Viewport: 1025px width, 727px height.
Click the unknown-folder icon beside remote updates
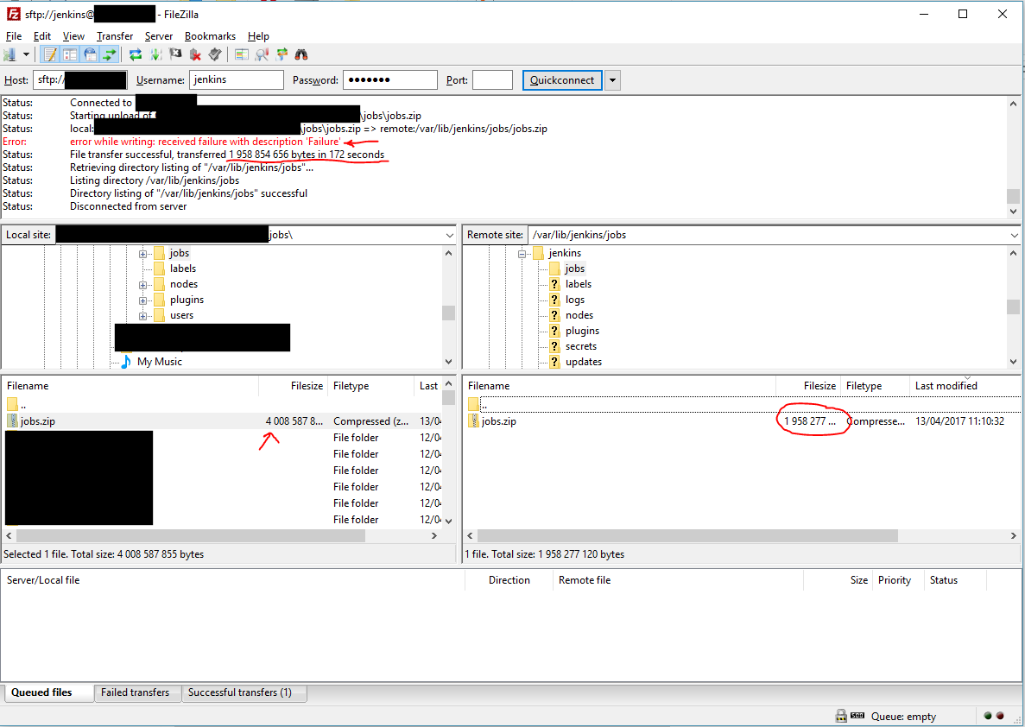point(555,362)
